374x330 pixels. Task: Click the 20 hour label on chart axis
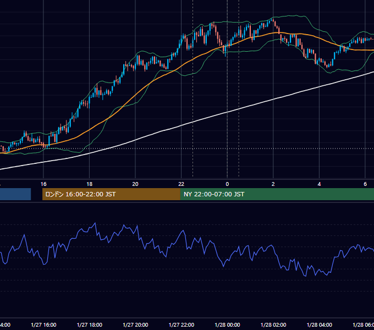click(x=135, y=184)
